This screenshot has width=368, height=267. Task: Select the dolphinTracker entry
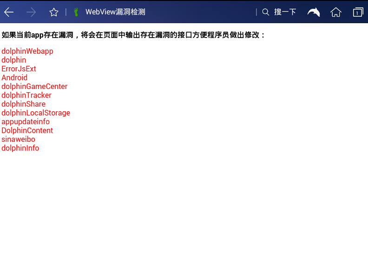[26, 95]
